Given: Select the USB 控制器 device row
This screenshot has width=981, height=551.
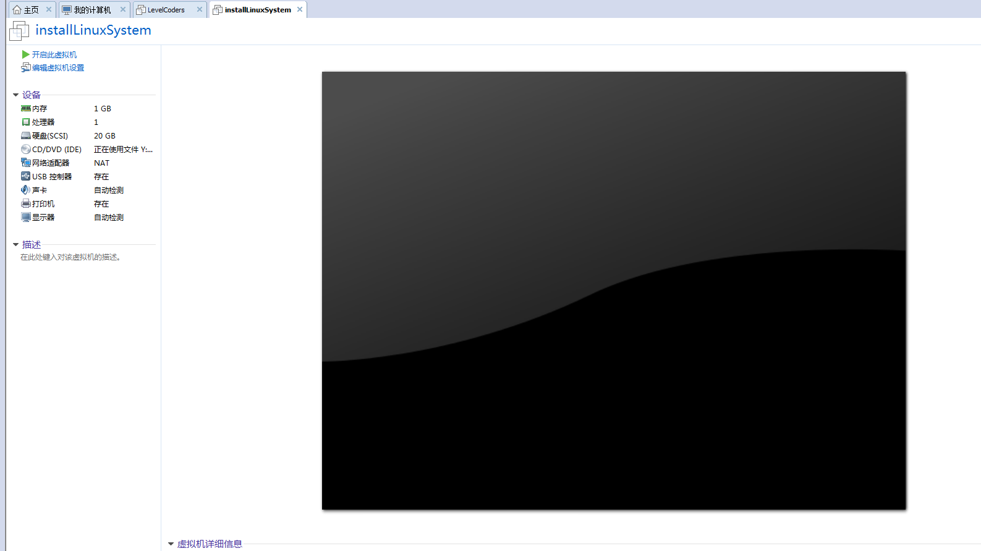Looking at the screenshot, I should coord(87,176).
